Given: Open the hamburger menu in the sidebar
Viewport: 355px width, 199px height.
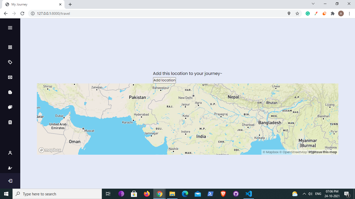Looking at the screenshot, I should (x=10, y=27).
